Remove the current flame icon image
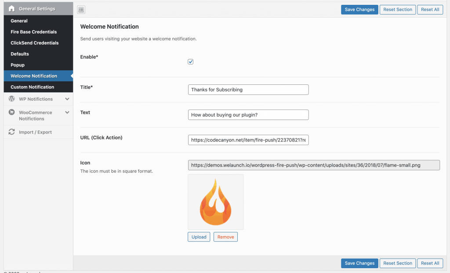 225,237
